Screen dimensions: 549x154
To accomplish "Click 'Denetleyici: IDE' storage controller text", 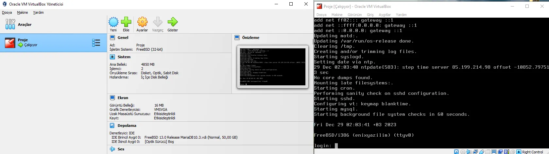I will click(122, 133).
